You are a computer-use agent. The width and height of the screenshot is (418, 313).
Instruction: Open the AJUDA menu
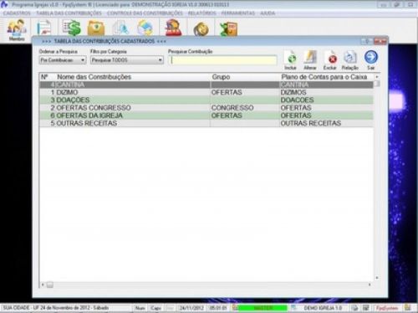click(x=268, y=13)
